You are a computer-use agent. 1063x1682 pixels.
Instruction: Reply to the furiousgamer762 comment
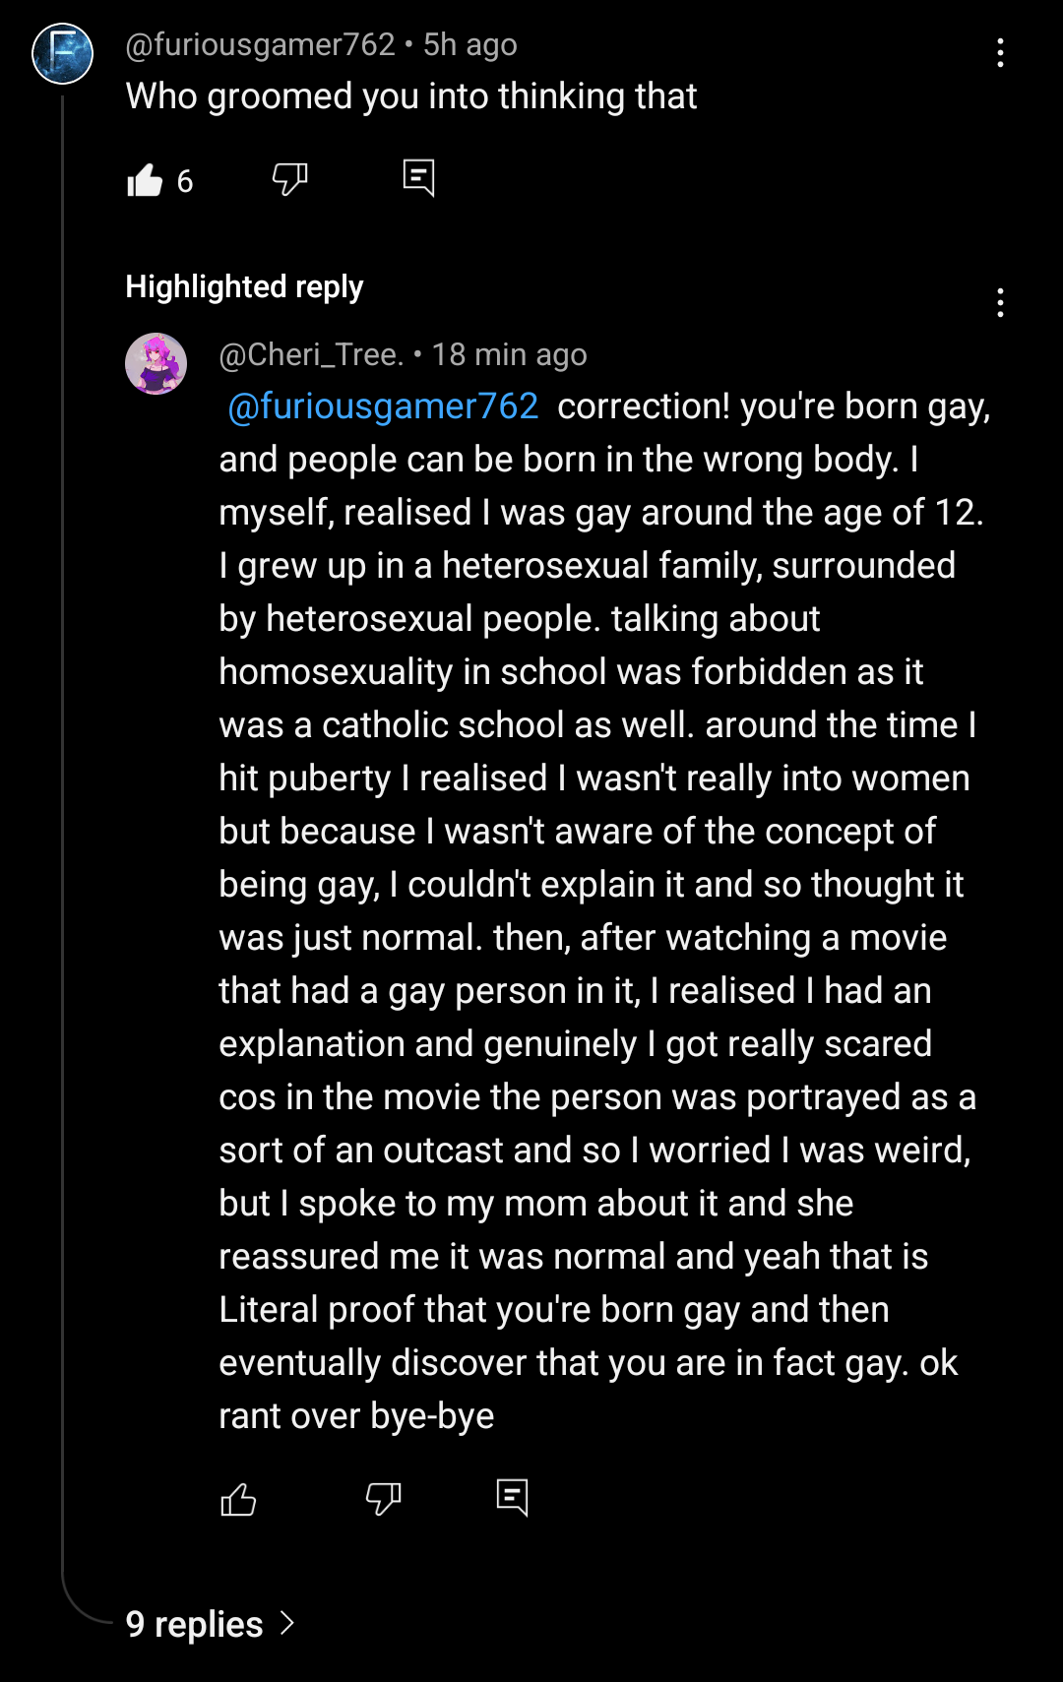tap(418, 178)
